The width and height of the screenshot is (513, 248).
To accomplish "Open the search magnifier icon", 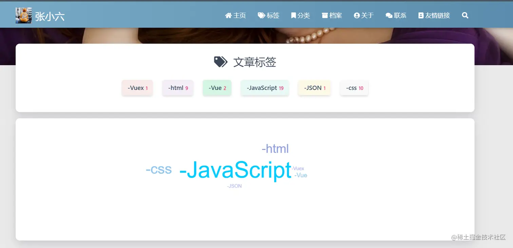I will click(x=465, y=15).
